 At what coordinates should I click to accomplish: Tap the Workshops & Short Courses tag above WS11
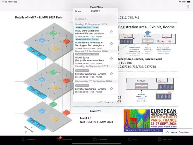point(87,39)
